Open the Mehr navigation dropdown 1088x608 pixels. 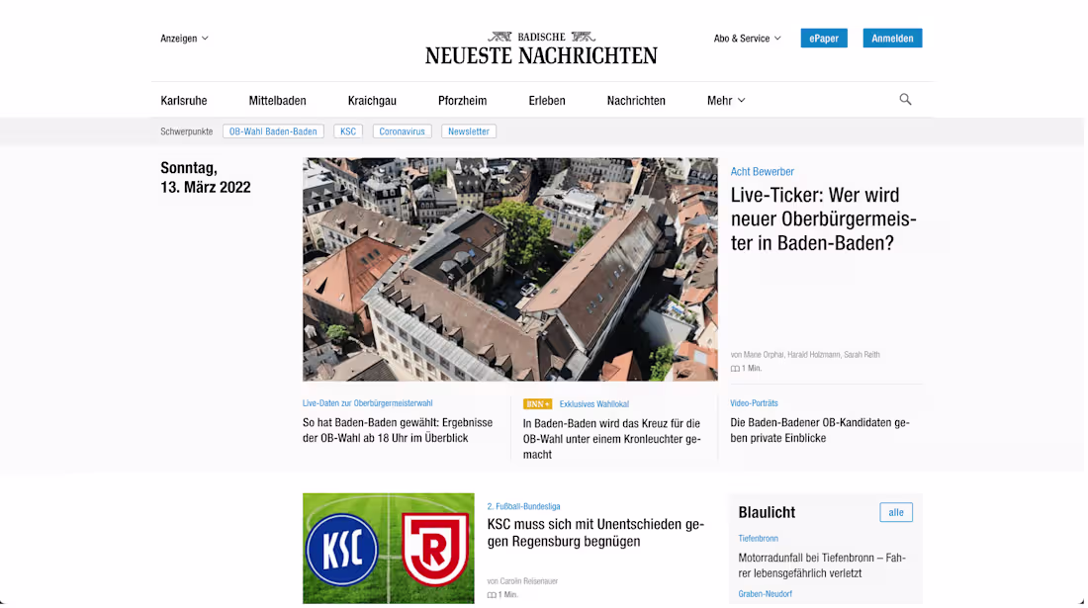[x=725, y=100]
